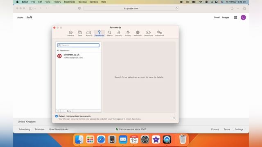Click the add password plus button

click(x=58, y=111)
